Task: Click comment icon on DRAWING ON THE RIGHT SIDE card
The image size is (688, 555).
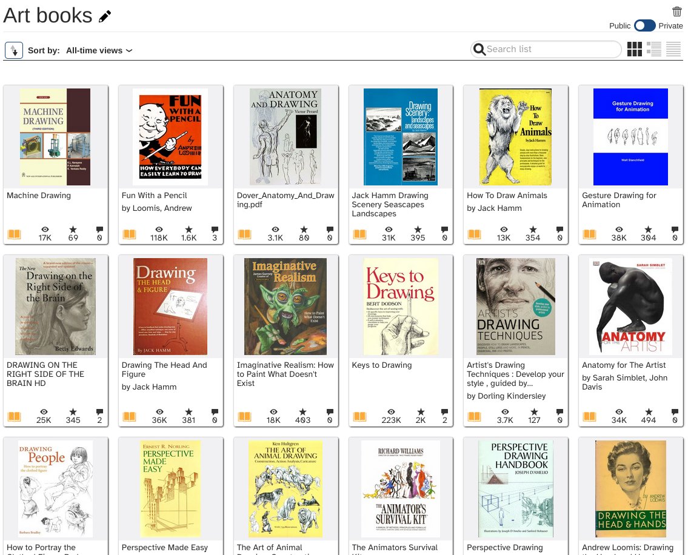Action: [x=99, y=411]
